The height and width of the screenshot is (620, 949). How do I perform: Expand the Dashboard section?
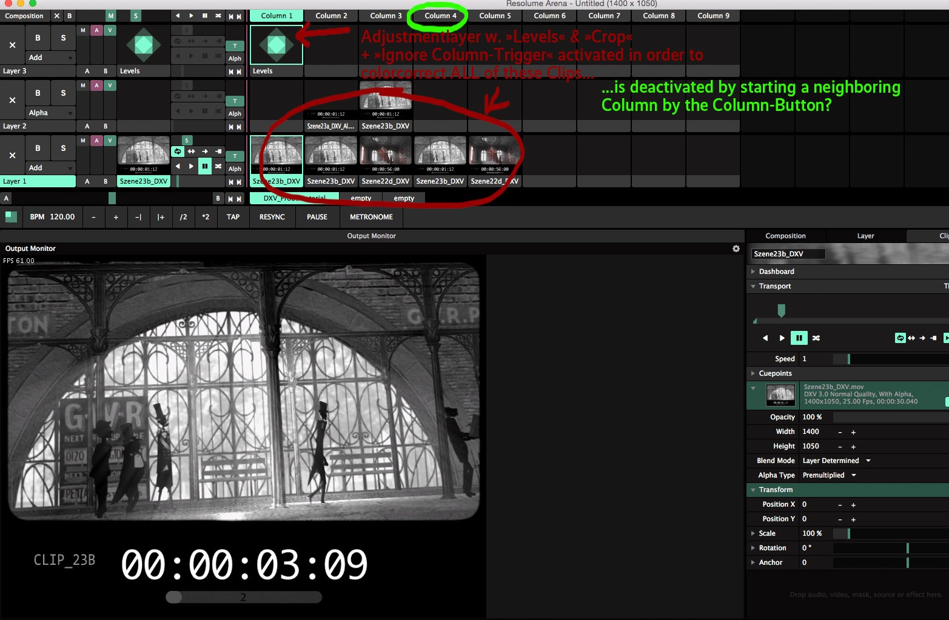tap(776, 272)
